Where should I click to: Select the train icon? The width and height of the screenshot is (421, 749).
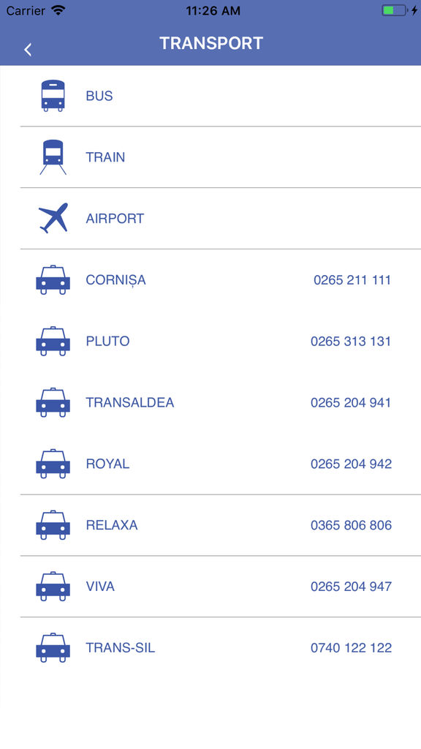53,157
